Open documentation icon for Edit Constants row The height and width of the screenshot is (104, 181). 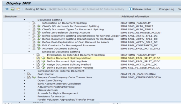34,45
